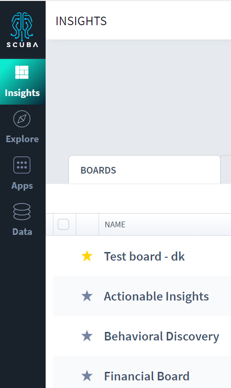Star the Financial Board

pos(87,376)
